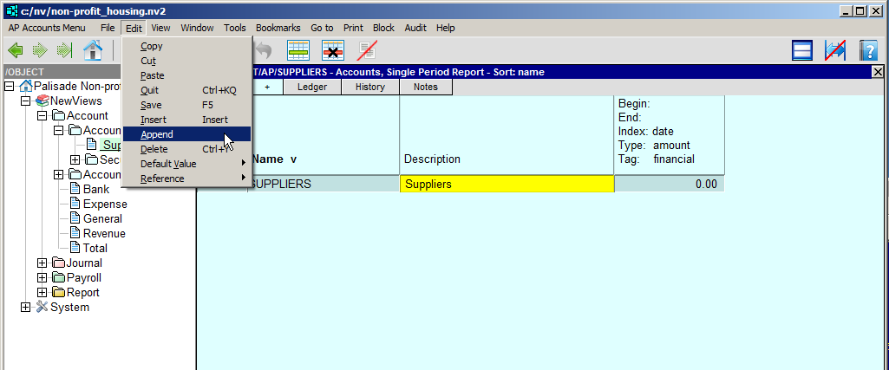Select the Revenue item in tree
The image size is (889, 370).
[x=103, y=233]
